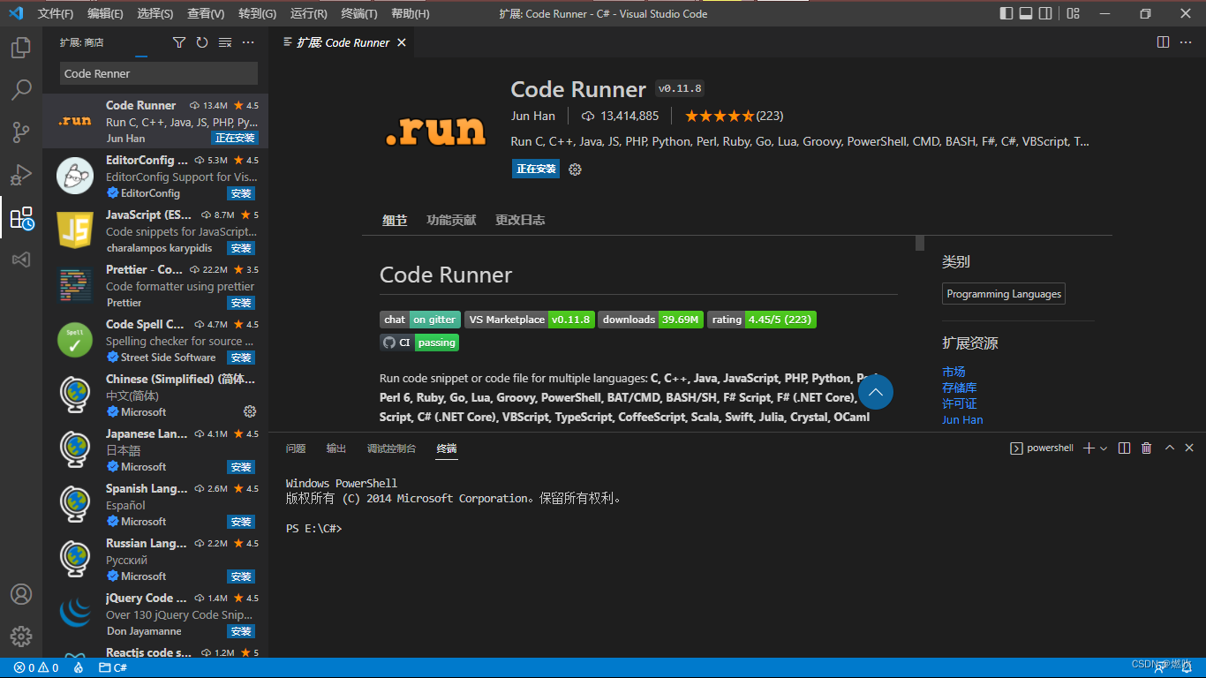Switch to the 问题 panel tab
The image size is (1206, 678).
point(296,448)
